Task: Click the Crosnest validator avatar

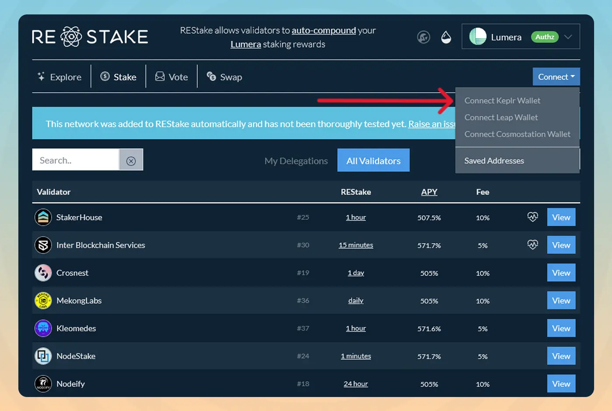Action: (x=43, y=273)
